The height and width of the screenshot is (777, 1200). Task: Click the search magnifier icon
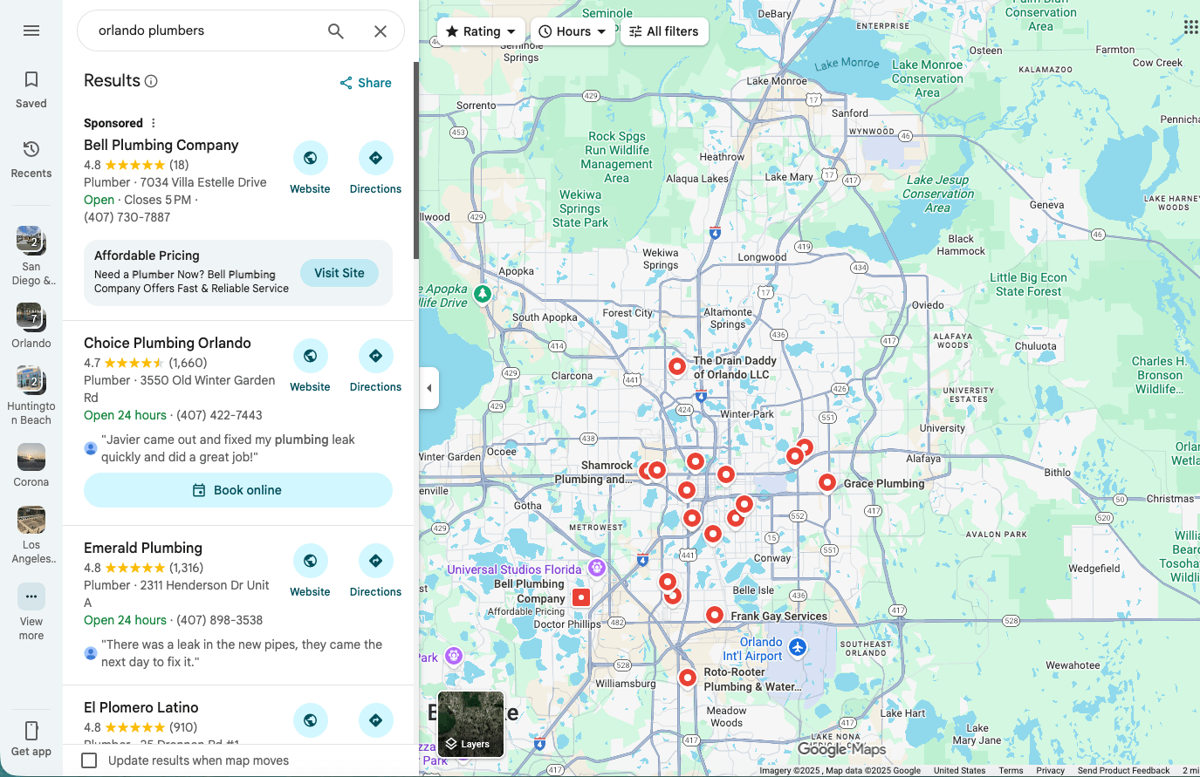tap(335, 31)
